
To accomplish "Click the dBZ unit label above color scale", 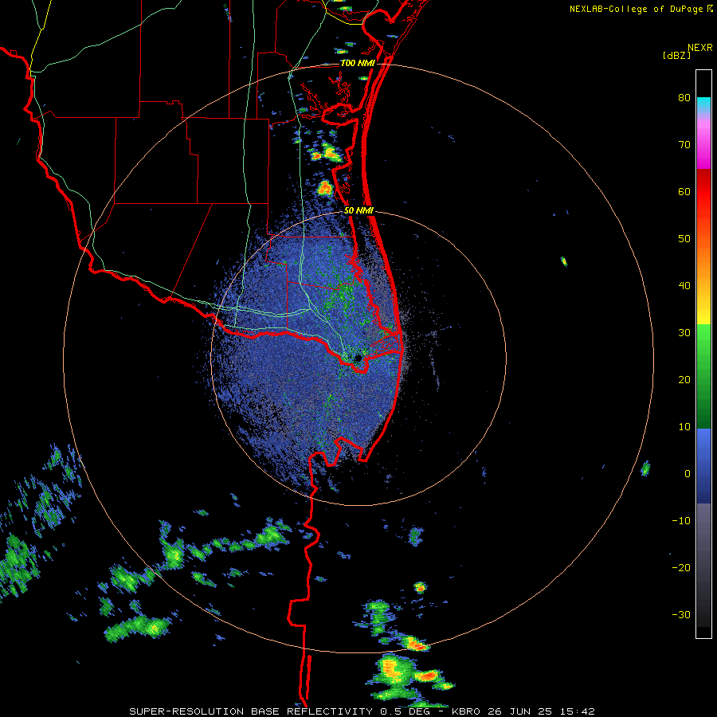I will click(676, 55).
